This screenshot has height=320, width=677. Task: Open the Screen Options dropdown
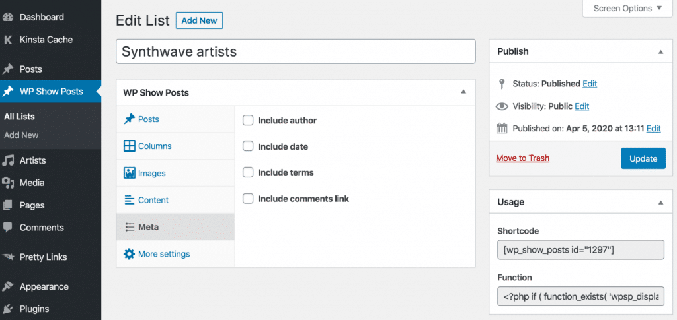627,8
